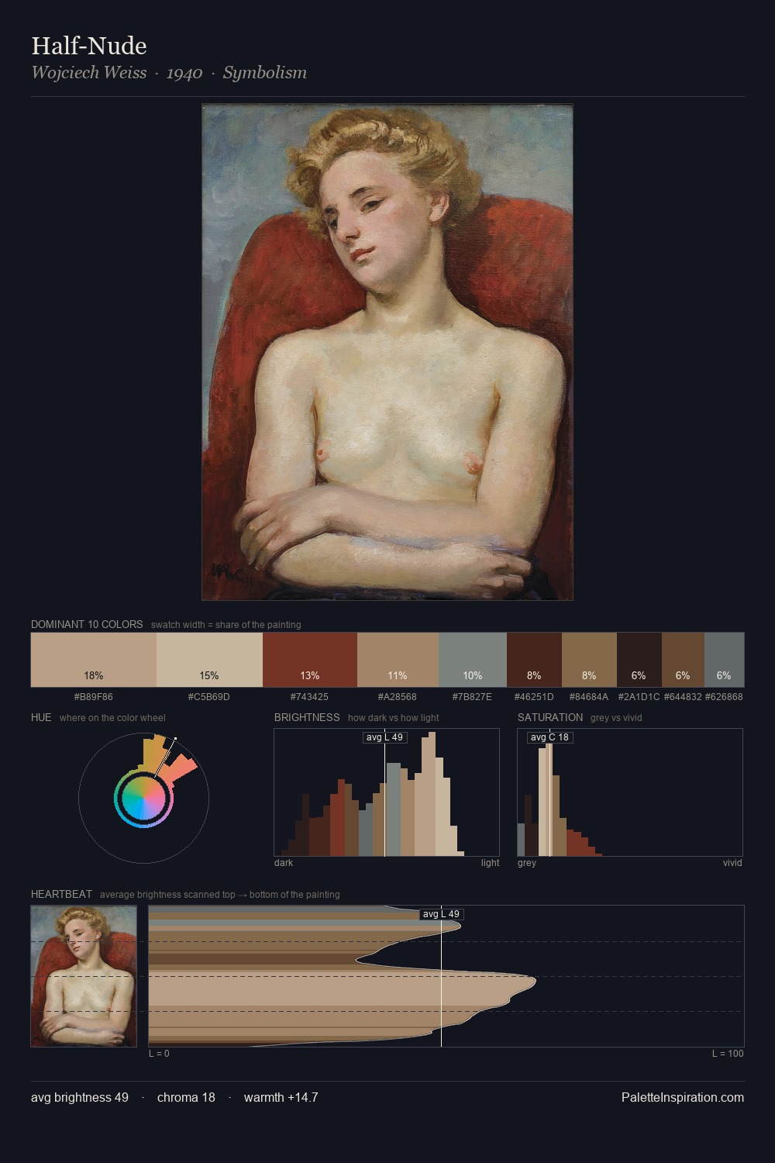Click 'warmth +14.7' in the footer
Viewport: 775px width, 1163px height.
(281, 1097)
